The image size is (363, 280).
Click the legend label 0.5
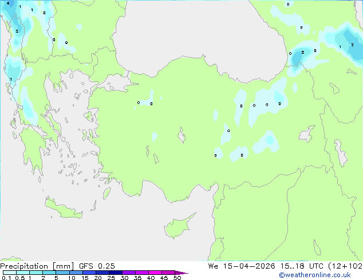coord(20,278)
